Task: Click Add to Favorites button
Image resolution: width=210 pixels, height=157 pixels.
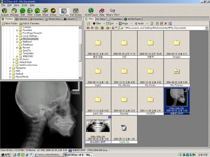Action: tap(30, 24)
